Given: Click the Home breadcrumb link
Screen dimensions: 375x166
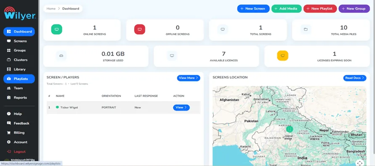Looking at the screenshot, I should 51,8.
